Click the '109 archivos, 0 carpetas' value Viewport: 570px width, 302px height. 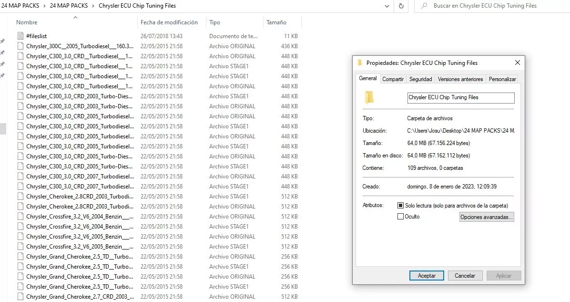[435, 168]
